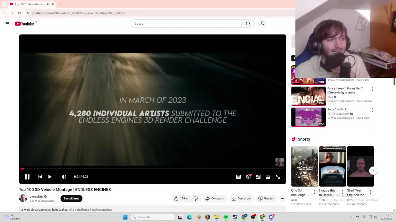Open options for 'One 3d challenge' short
396x222 pixels.
point(315,192)
